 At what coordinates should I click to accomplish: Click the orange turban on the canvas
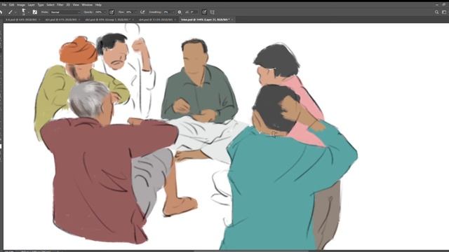79,50
